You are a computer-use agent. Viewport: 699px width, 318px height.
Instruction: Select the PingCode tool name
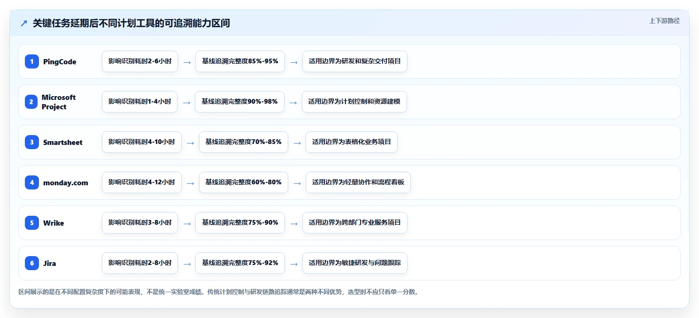60,62
